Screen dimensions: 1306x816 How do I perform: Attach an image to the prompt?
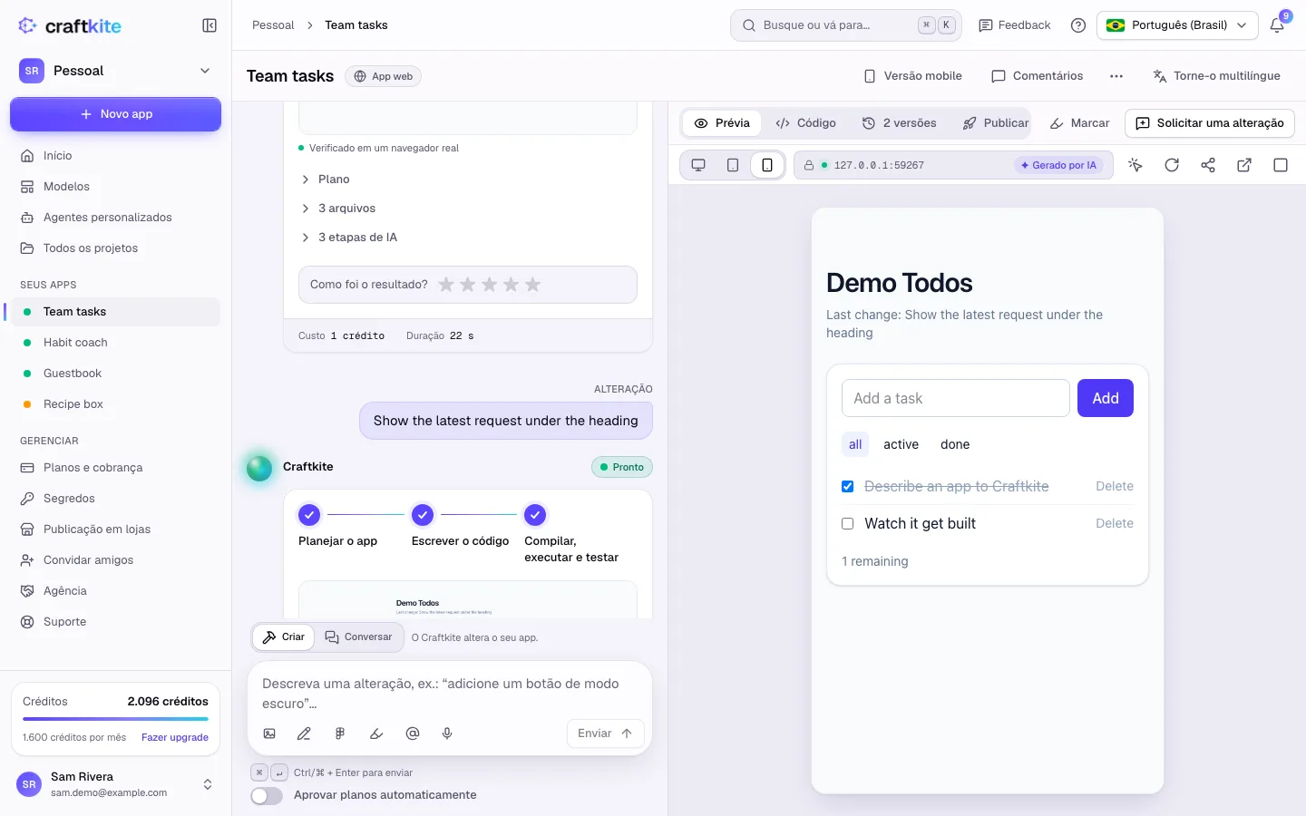tap(269, 733)
